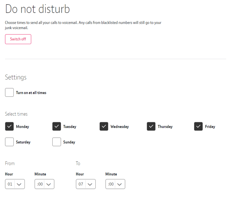The width and height of the screenshot is (230, 200).
Task: Uncheck the Tuesday checkbox
Action: (57, 126)
